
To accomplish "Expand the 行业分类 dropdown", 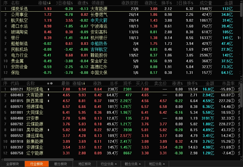I will 109,164.
